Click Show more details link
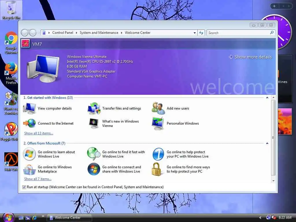 250,57
